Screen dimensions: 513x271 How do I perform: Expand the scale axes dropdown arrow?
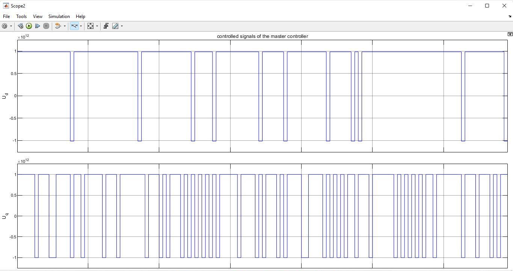pyautogui.click(x=97, y=26)
